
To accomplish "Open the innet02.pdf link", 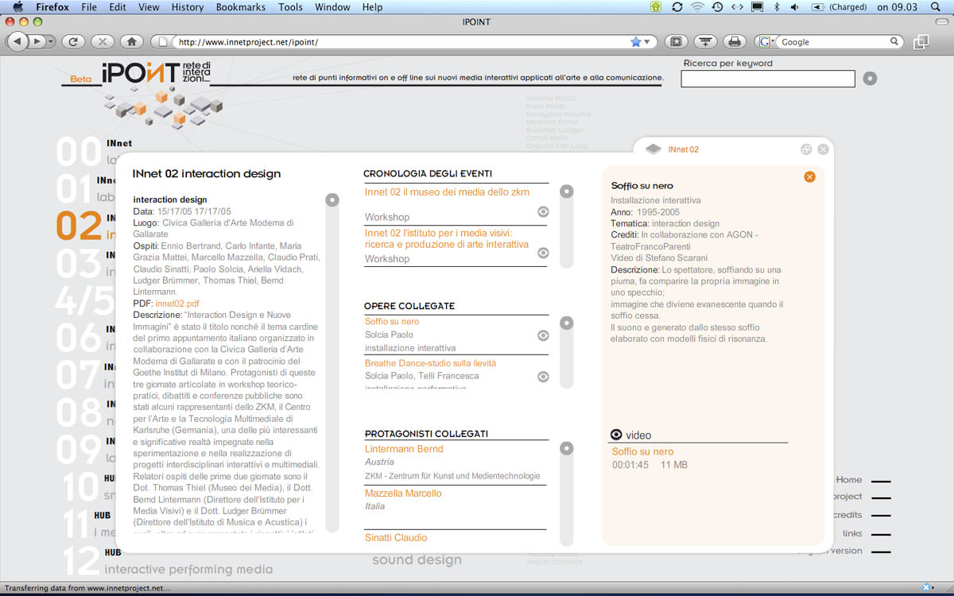I will [177, 304].
